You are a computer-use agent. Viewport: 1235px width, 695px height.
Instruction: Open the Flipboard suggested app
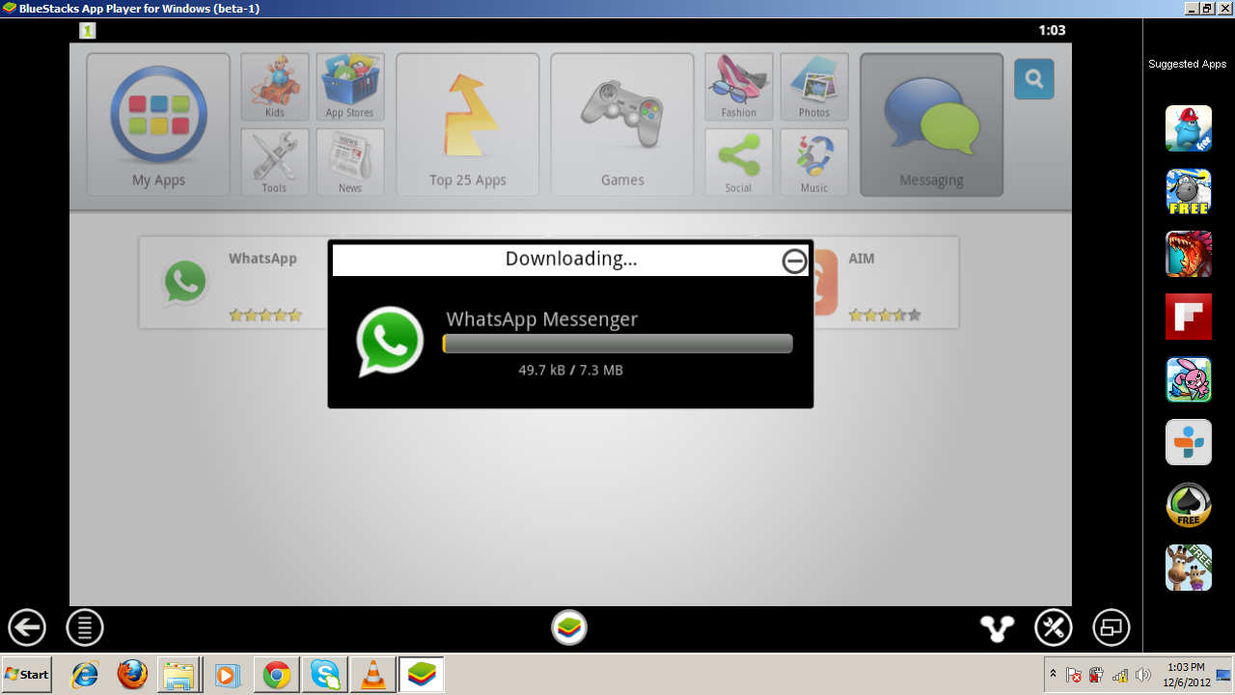click(1188, 317)
